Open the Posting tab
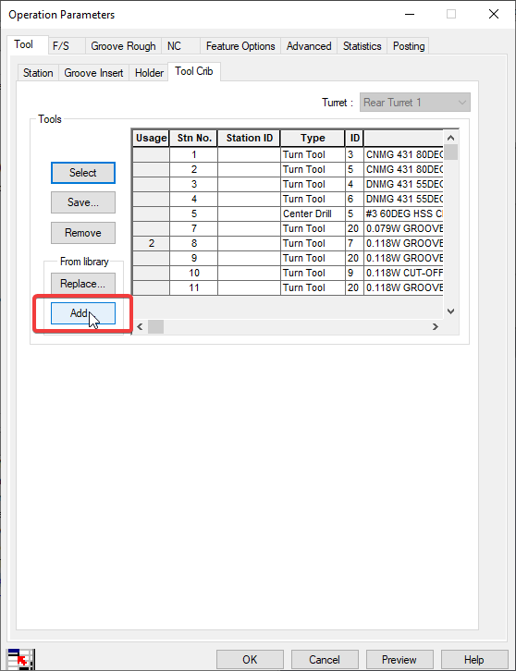Viewport: 516px width, 671px height. [409, 46]
